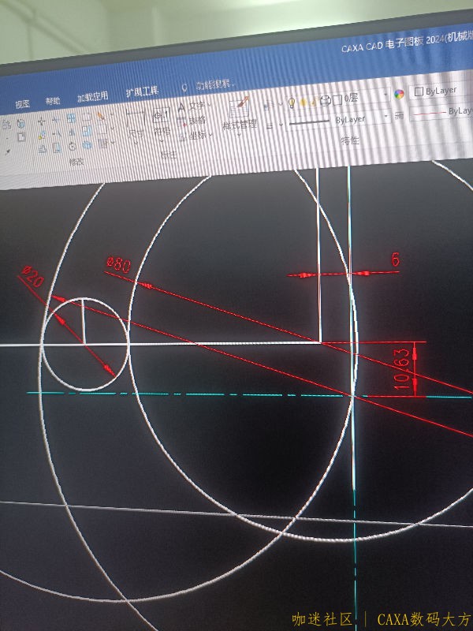Select the mirror tool in 修改 second row
The height and width of the screenshot is (631, 473).
click(x=72, y=132)
